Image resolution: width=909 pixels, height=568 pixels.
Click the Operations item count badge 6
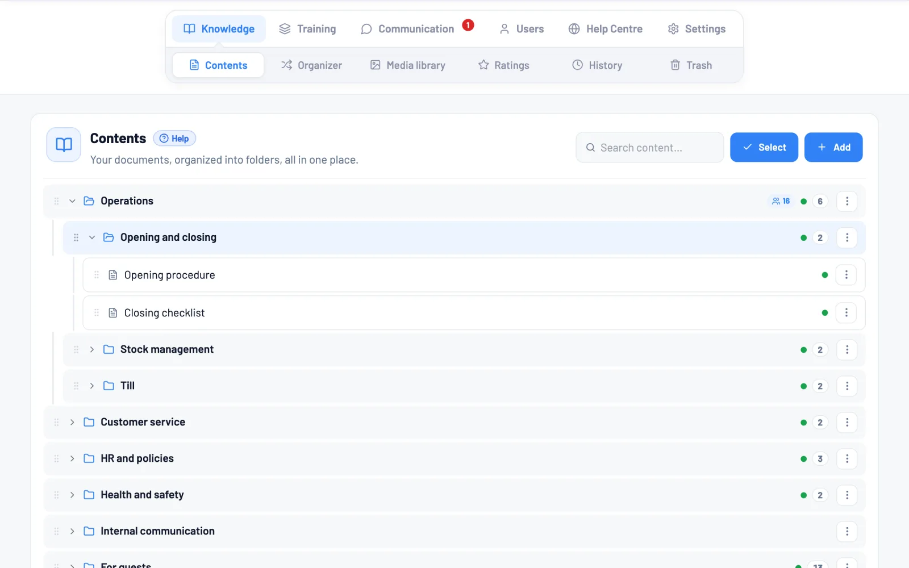pyautogui.click(x=820, y=201)
